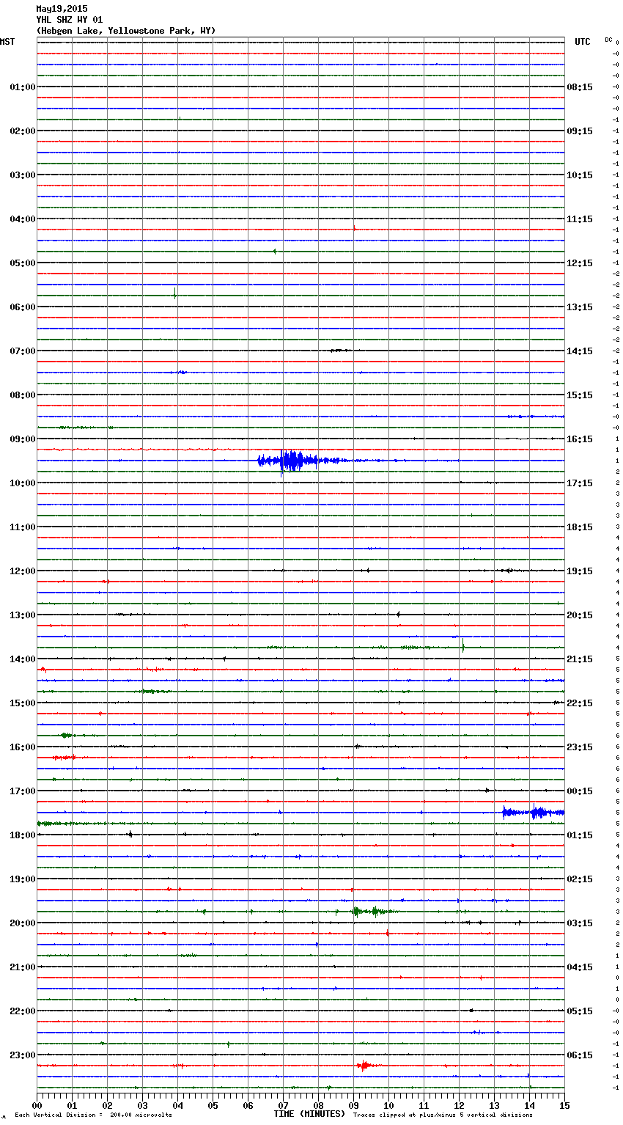Click the 08:15 UTC time label

[x=580, y=87]
